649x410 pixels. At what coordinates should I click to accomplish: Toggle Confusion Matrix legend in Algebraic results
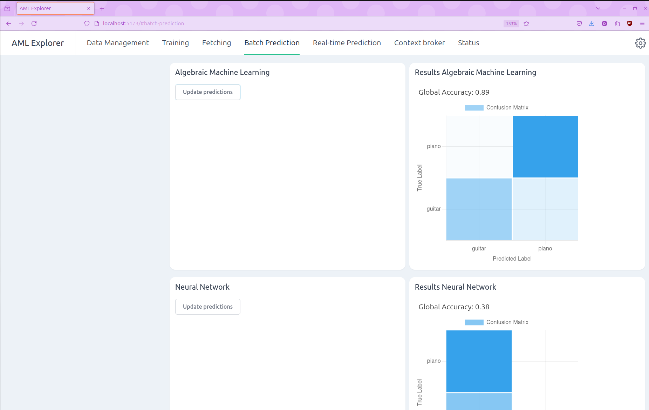pos(497,108)
